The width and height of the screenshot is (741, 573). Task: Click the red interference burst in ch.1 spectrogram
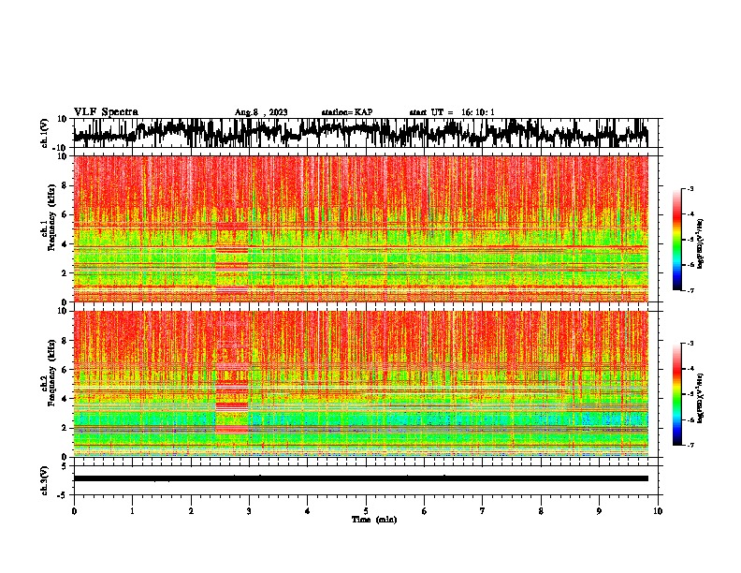click(232, 259)
